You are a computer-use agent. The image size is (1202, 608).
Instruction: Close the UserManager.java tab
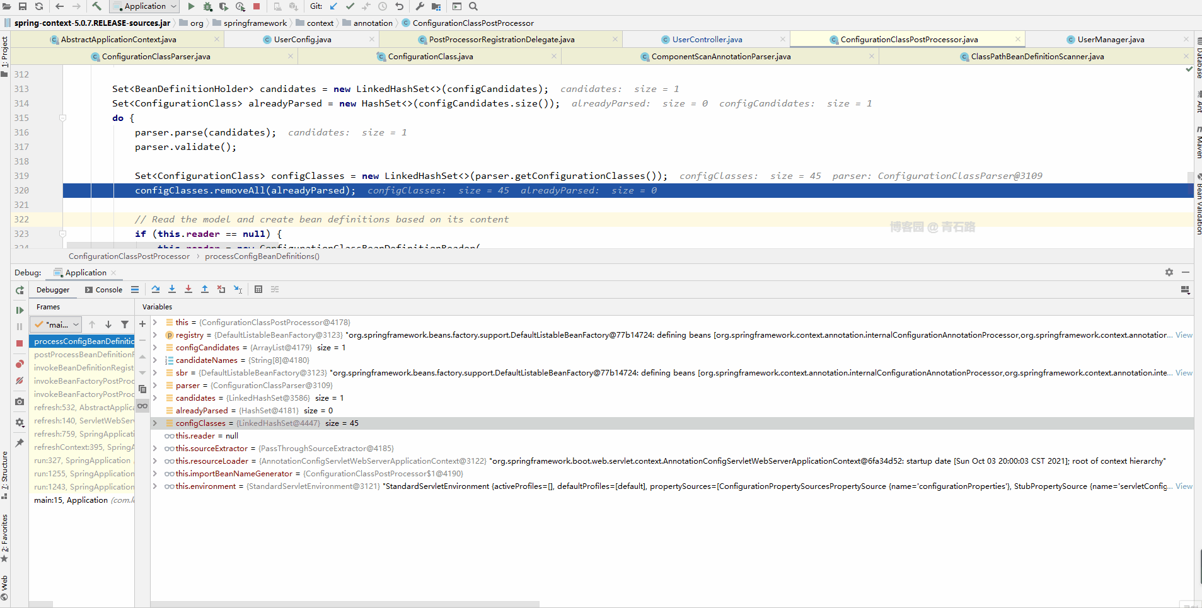1186,39
